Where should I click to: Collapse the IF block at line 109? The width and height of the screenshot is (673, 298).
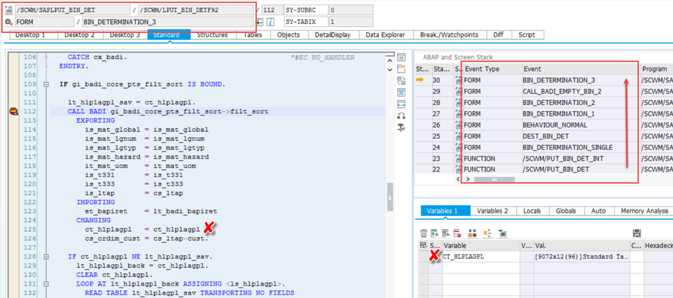(x=46, y=84)
